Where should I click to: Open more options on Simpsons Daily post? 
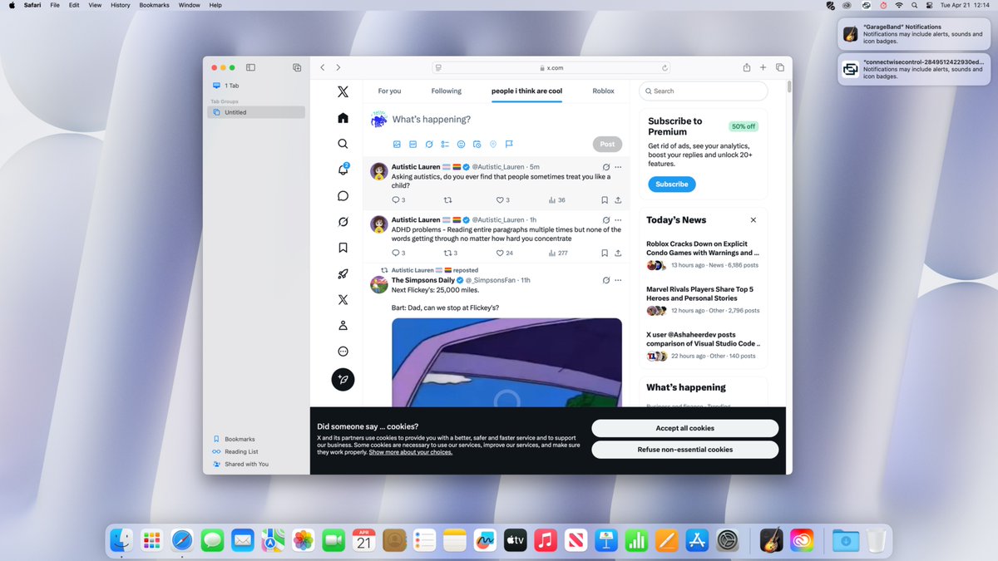coord(618,280)
